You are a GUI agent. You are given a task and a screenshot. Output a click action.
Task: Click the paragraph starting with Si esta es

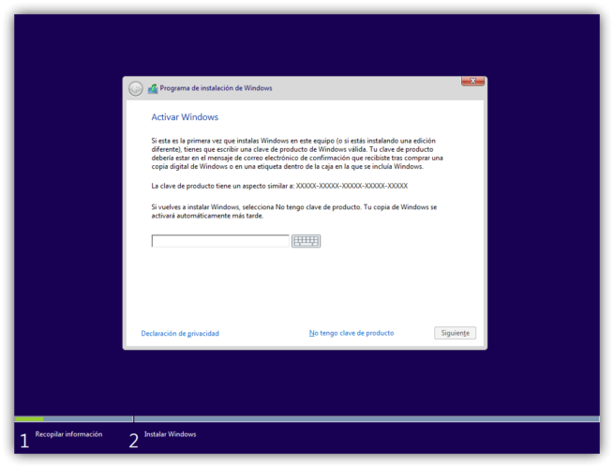(x=297, y=153)
